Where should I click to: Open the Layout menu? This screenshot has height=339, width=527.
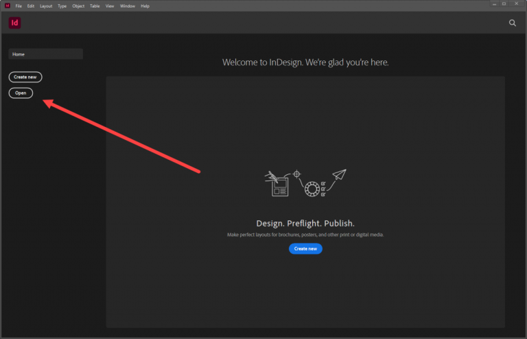tap(46, 5)
